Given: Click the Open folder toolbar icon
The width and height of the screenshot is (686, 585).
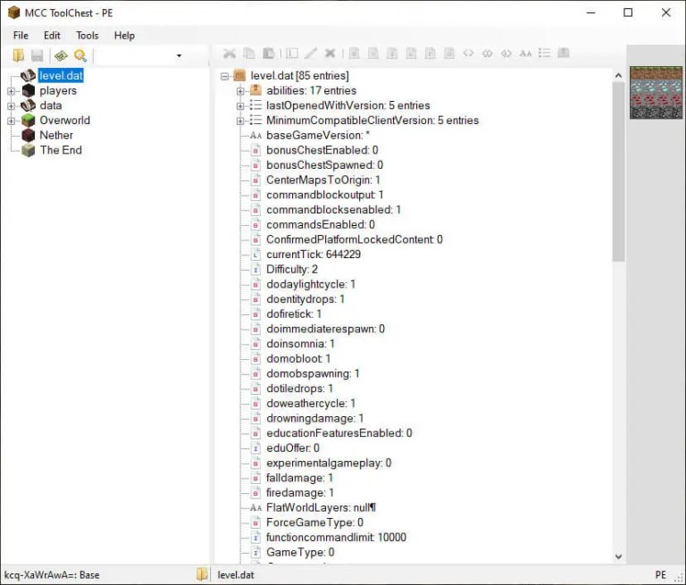Looking at the screenshot, I should 19,55.
